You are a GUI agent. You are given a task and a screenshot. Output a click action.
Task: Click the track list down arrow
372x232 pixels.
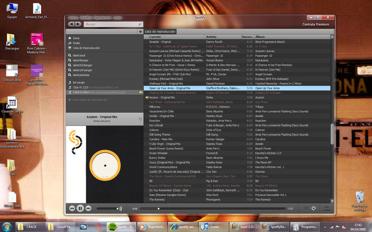[332, 201]
